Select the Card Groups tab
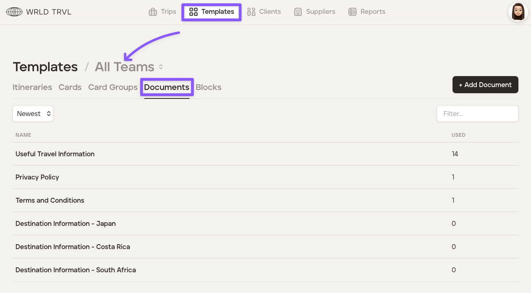The image size is (531, 293). pos(113,87)
